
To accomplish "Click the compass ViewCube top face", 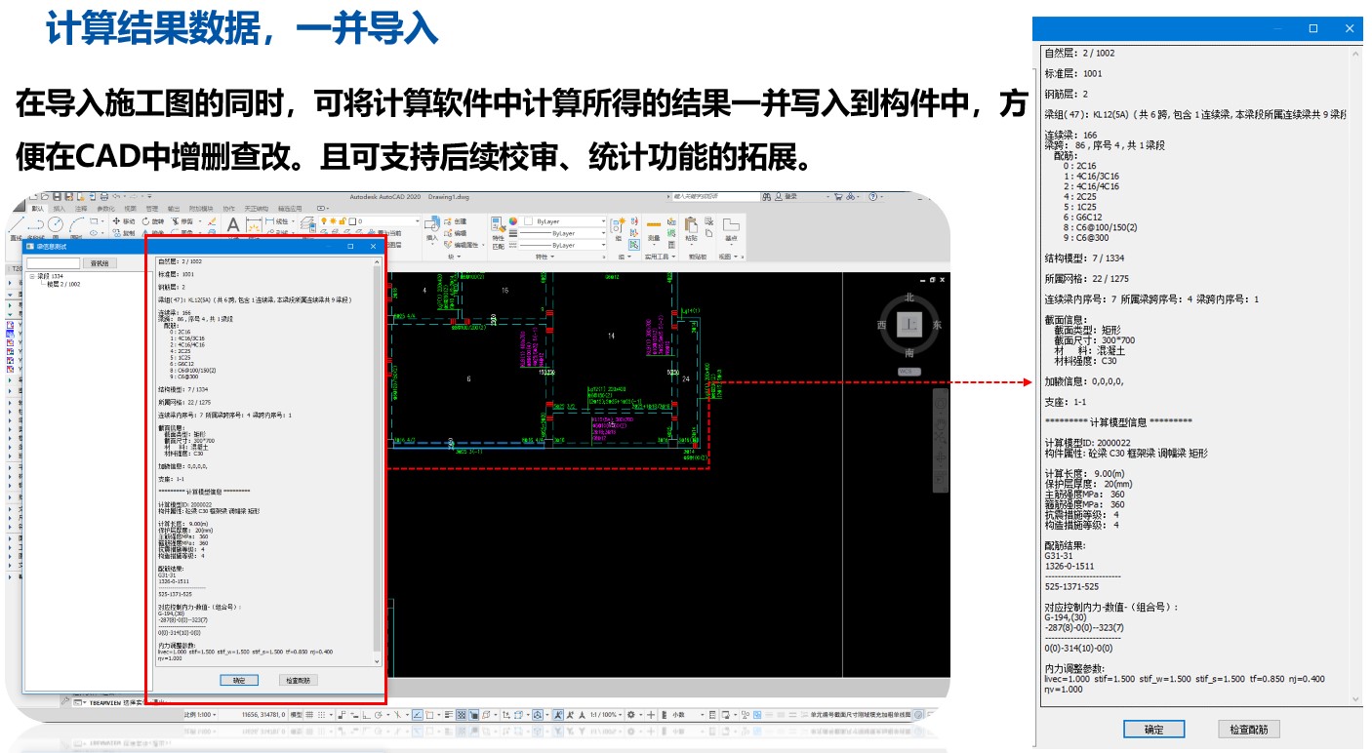I will pyautogui.click(x=908, y=325).
